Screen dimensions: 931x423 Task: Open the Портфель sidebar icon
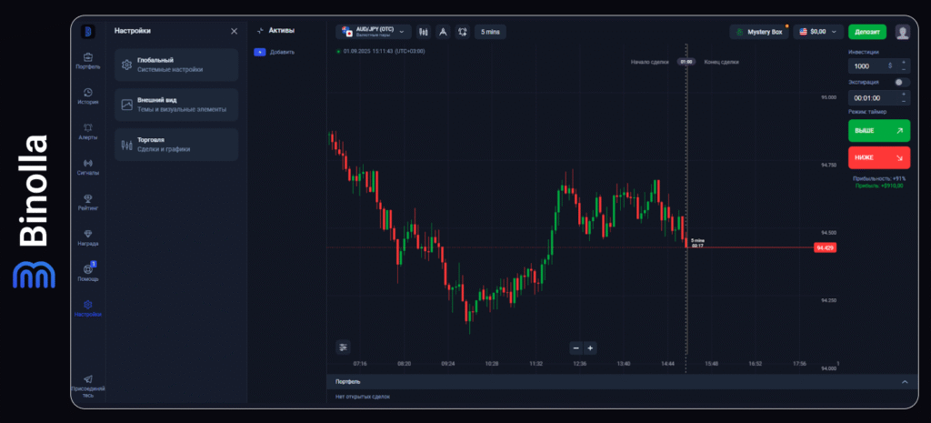click(x=87, y=60)
